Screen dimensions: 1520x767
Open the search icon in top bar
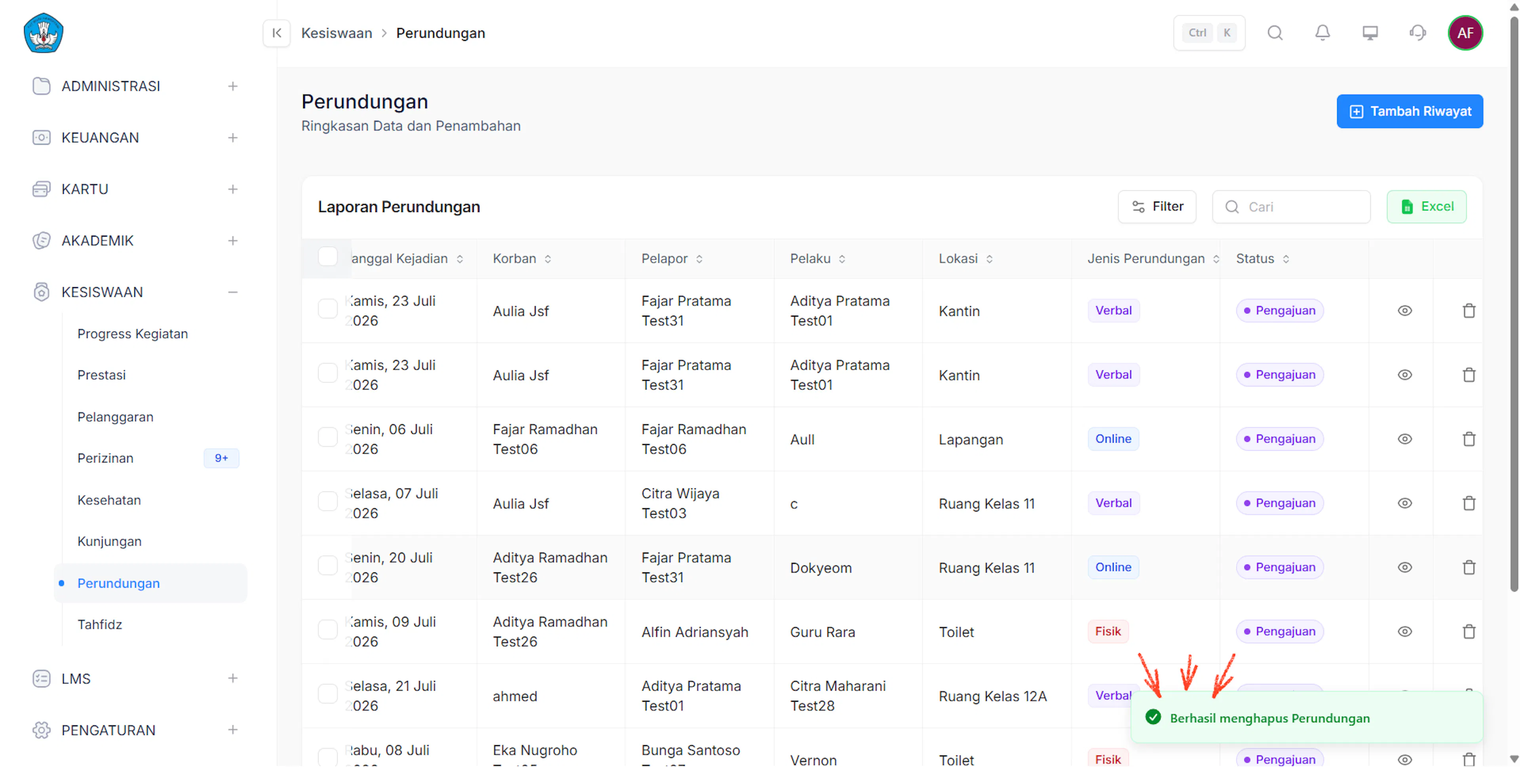click(x=1275, y=33)
